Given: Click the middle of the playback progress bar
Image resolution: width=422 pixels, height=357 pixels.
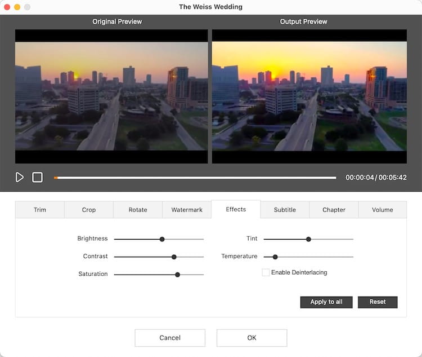Looking at the screenshot, I should (195, 178).
